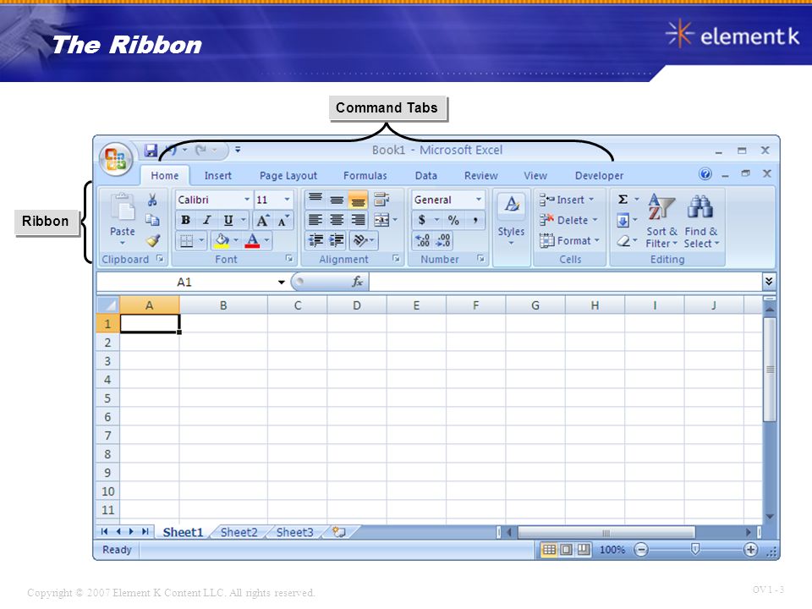Click the Insert Function fx icon
Viewport: 812px width, 609px height.
(357, 282)
